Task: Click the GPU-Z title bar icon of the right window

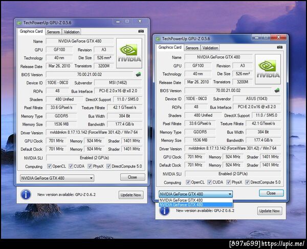Action: coord(158,39)
